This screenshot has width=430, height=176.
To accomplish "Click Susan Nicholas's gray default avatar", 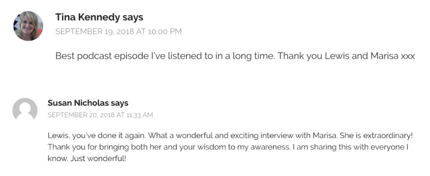I will [x=25, y=110].
